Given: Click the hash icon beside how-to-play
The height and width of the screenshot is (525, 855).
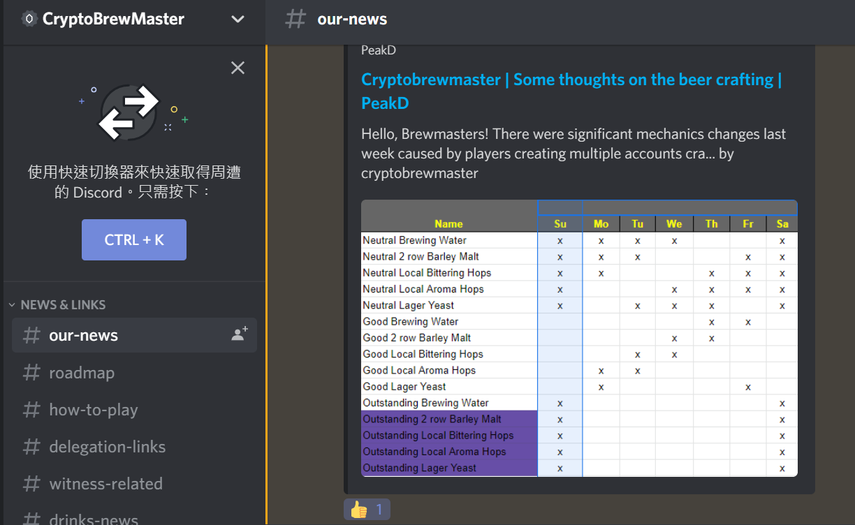Looking at the screenshot, I should 31,410.
